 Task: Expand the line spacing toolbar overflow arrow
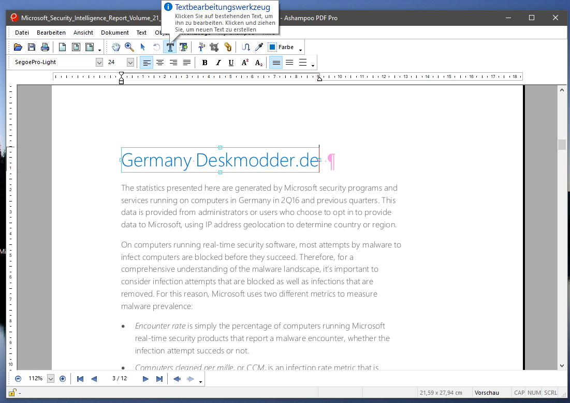(x=313, y=66)
